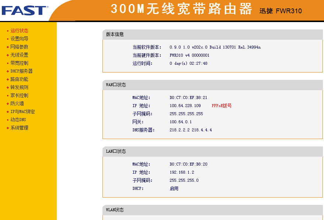Click the LAN IP address 192.168.1.2
Image resolution: width=324 pixels, height=220 pixels.
(x=182, y=172)
